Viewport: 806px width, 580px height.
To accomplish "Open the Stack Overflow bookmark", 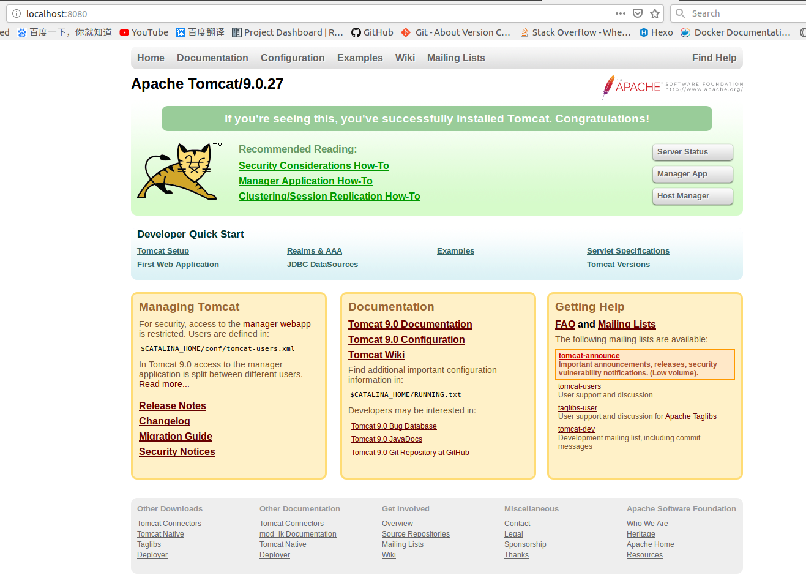I will pos(575,32).
